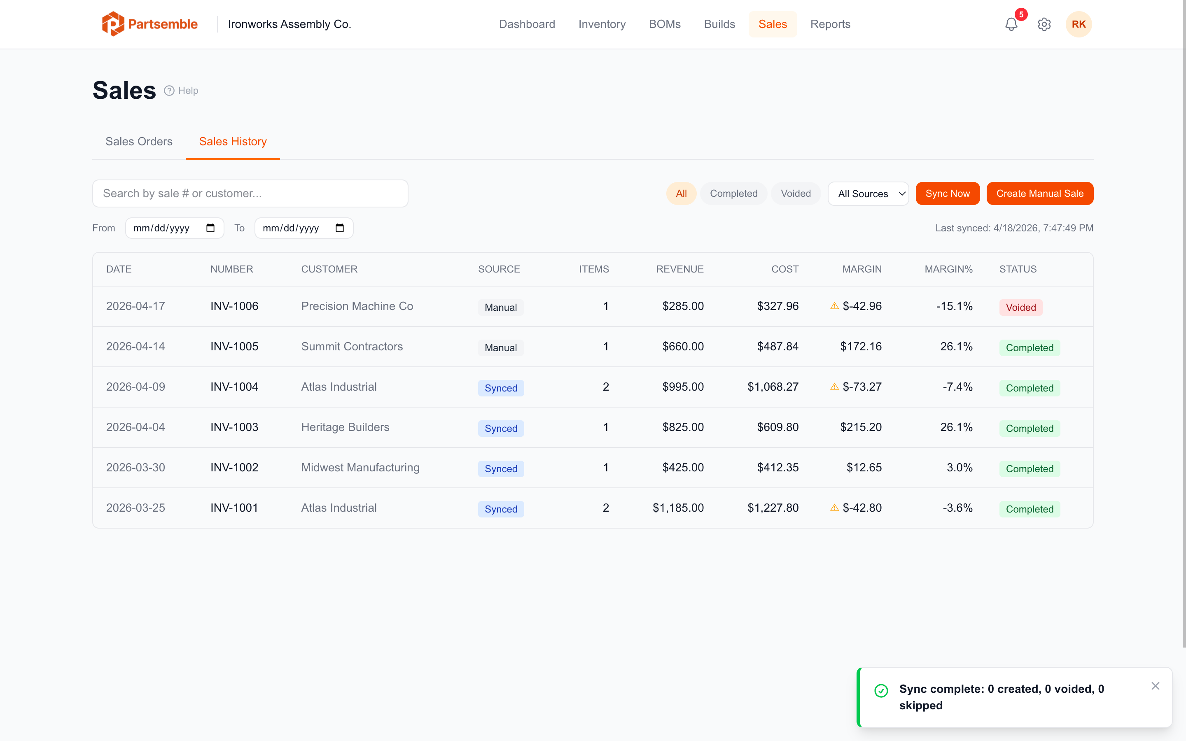Click customer Midwest Manufacturing

(x=360, y=468)
